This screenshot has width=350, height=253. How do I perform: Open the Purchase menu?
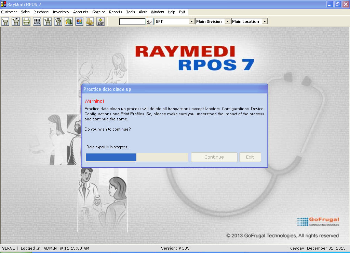(41, 12)
